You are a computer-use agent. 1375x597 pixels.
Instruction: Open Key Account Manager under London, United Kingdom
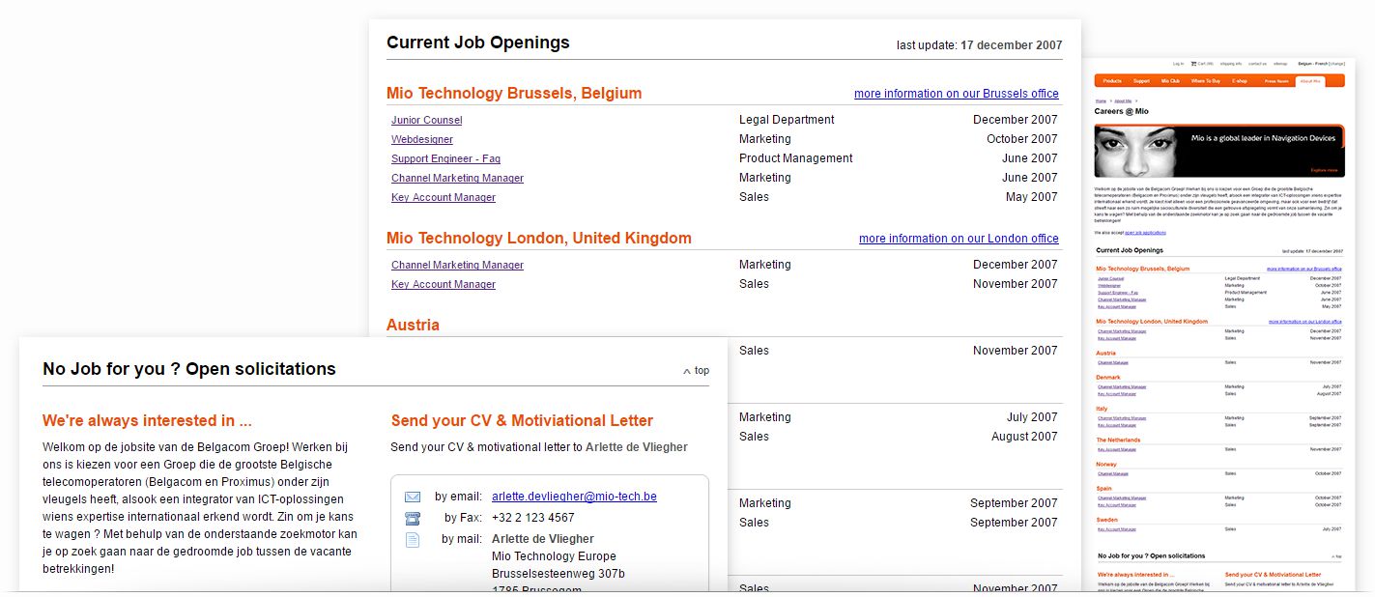pos(444,284)
